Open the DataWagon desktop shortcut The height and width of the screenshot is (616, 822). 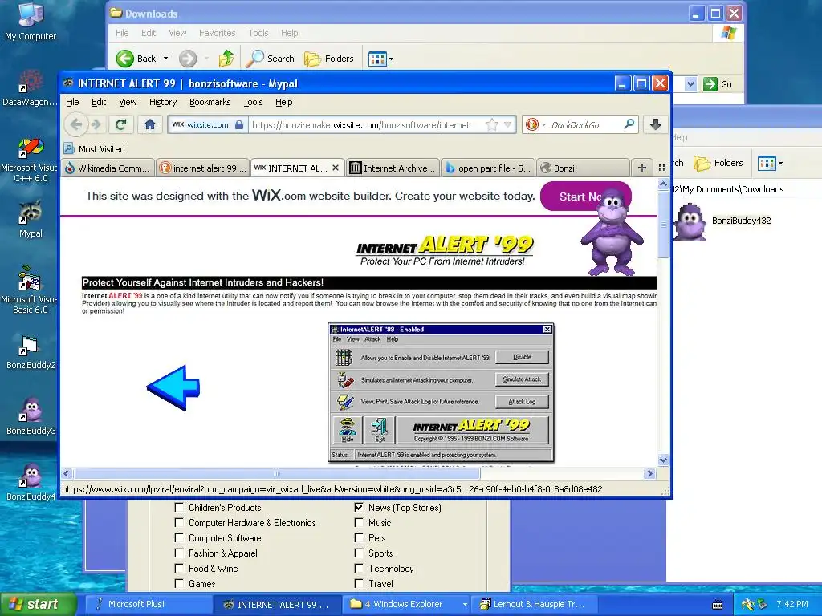[x=30, y=87]
